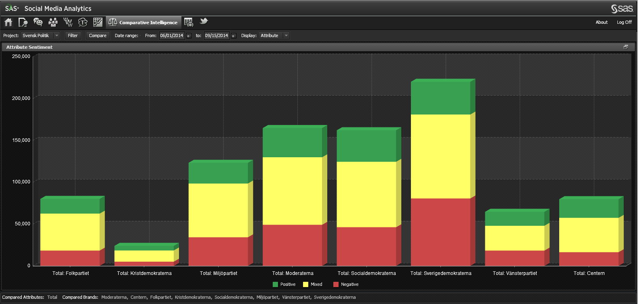Click the 'Total: Miljöpartiet' axis label

click(x=219, y=273)
